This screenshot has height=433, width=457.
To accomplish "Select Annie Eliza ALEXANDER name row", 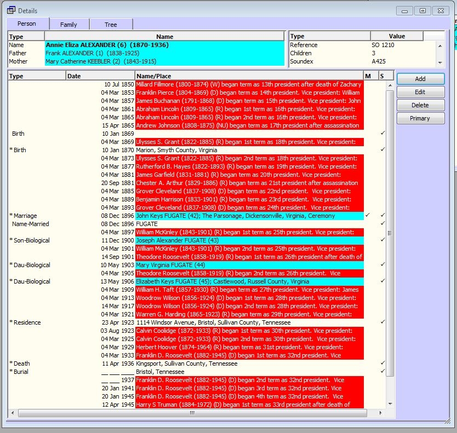I will [x=146, y=45].
